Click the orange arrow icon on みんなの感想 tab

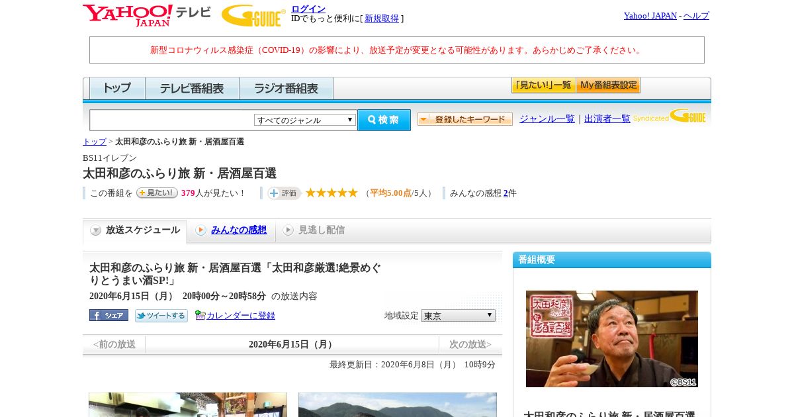pos(200,230)
